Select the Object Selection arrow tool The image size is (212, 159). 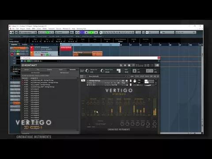point(101,32)
